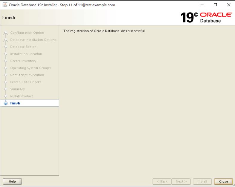Close the window via title bar X
This screenshot has width=235, height=187.
pyautogui.click(x=229, y=5)
